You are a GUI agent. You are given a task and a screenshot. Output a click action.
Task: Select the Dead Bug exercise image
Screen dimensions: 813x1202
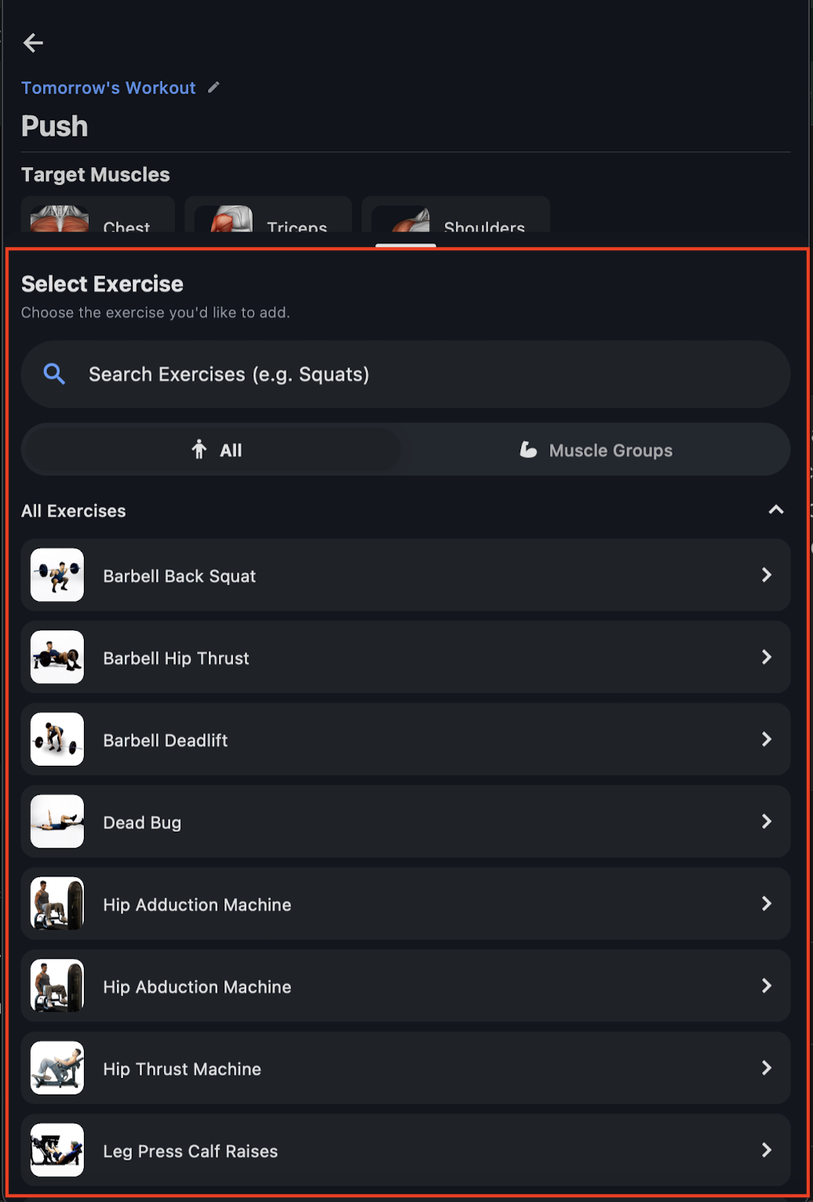click(57, 821)
